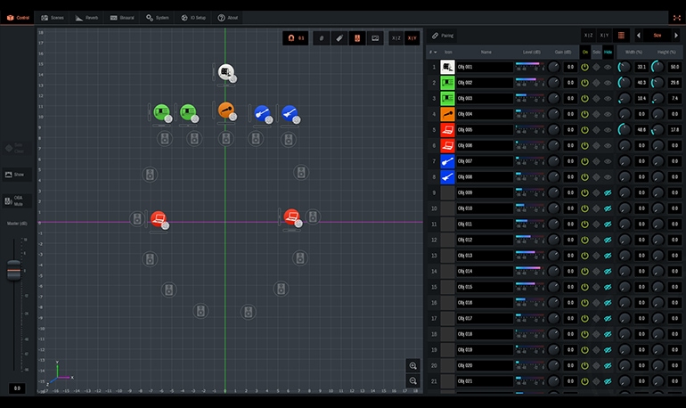686x408 pixels.
Task: Click the zoom out magnifier icon
Action: coord(412,380)
